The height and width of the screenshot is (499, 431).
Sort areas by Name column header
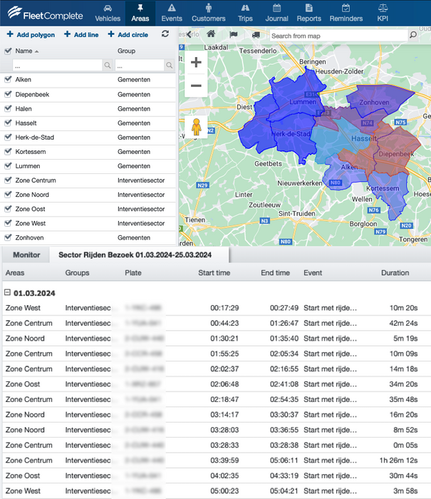24,51
